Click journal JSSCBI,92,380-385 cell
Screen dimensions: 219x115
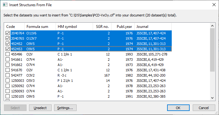151,96
